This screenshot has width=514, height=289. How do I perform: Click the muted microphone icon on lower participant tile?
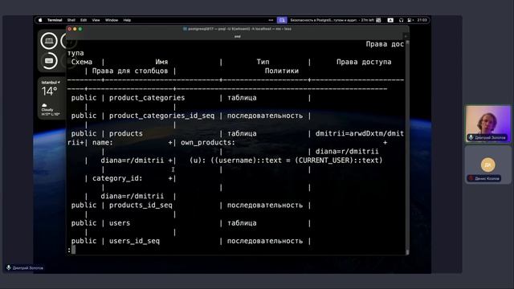click(471, 178)
